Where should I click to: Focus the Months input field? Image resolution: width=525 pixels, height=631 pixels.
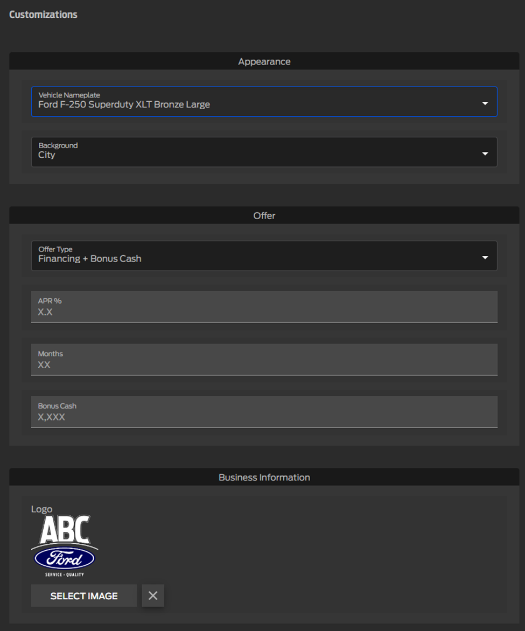pos(264,359)
